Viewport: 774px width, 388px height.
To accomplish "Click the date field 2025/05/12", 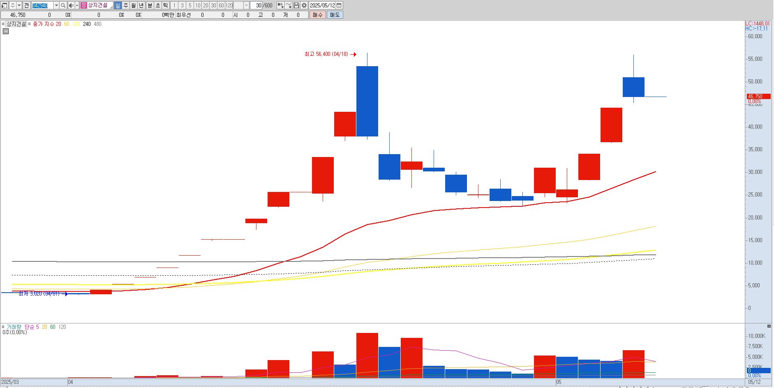I will (322, 5).
